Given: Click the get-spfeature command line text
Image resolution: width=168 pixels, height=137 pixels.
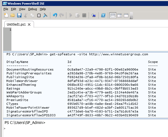Looking at the screenshot, I should (x=99, y=54).
